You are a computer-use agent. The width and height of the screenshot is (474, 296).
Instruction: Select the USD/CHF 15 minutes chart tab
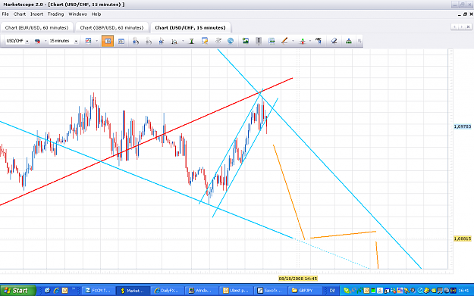(190, 27)
